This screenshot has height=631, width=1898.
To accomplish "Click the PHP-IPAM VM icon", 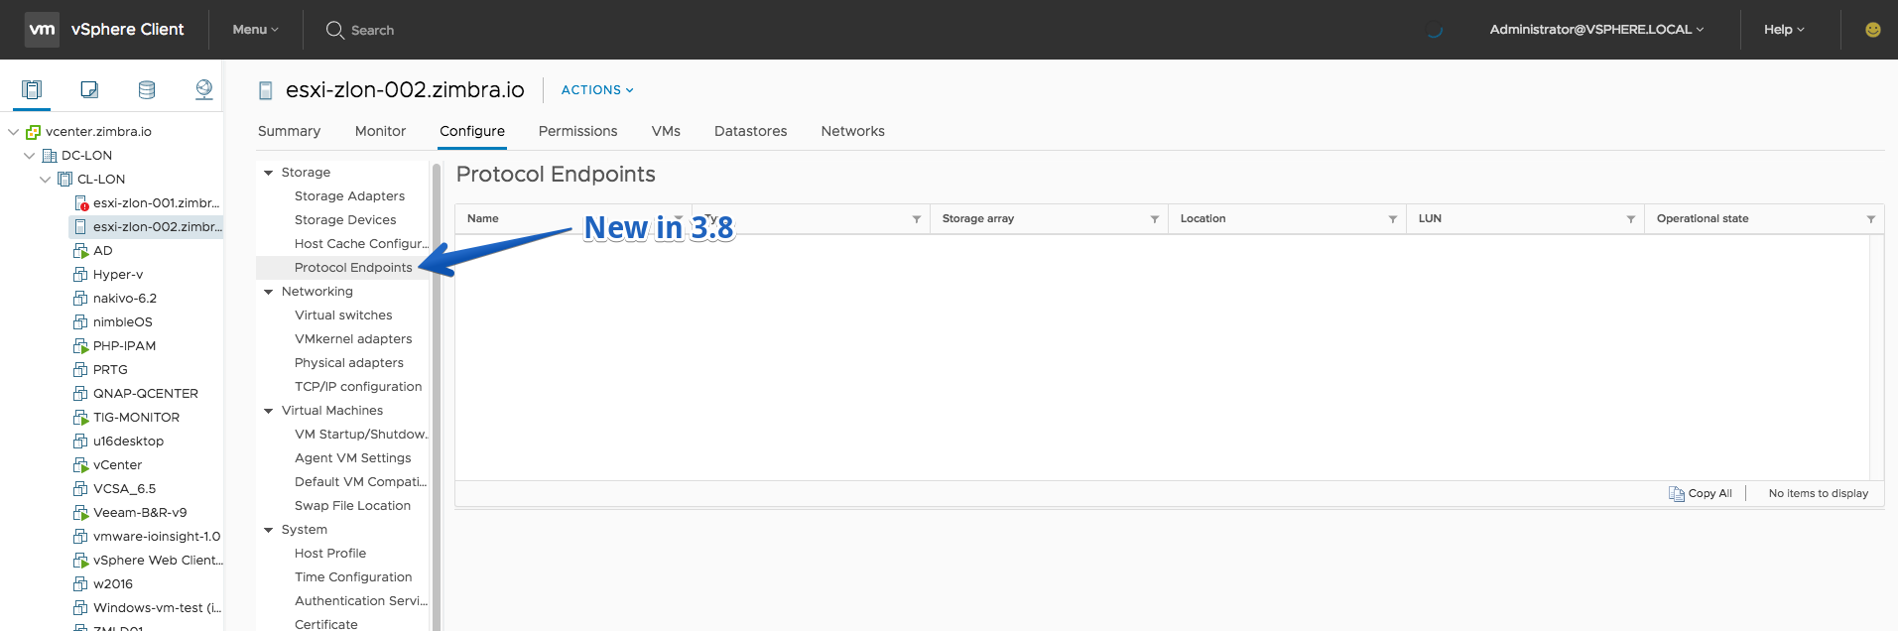I will [x=81, y=346].
